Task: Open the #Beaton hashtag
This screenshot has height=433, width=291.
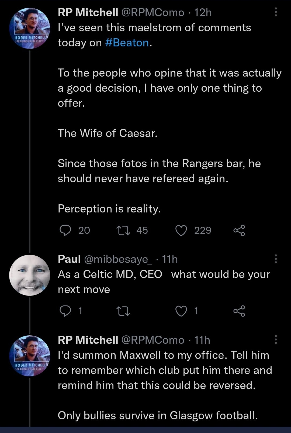Action: (x=127, y=43)
